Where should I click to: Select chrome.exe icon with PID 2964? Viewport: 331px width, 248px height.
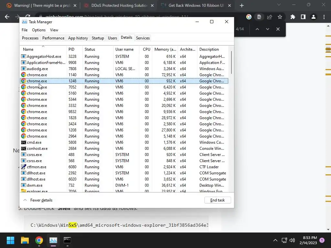click(x=23, y=136)
